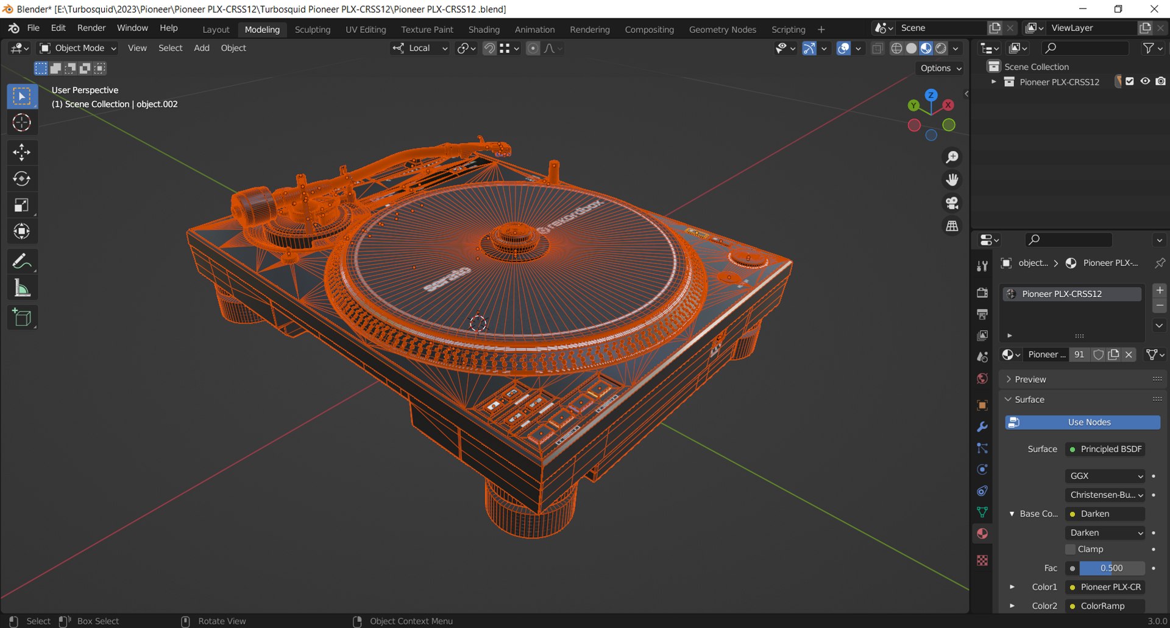
Task: Switch to Wireframe viewport shading
Action: 896,48
